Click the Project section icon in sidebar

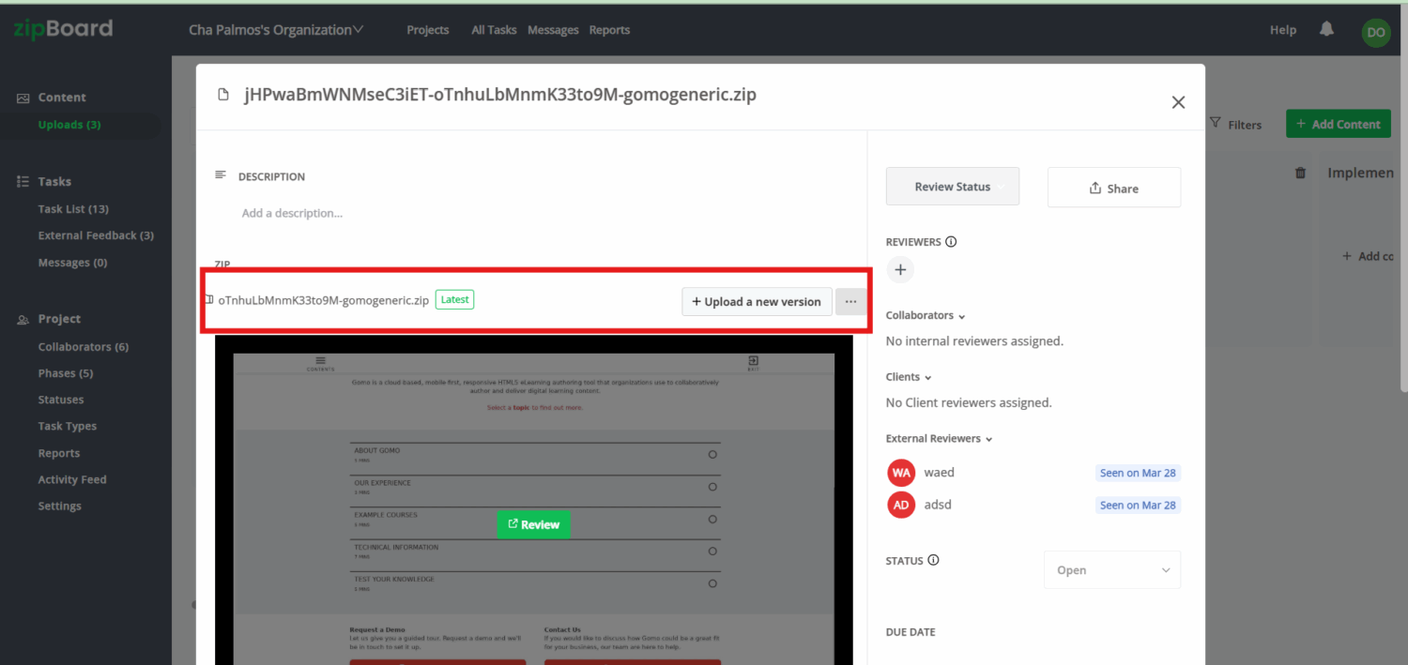[x=23, y=320]
